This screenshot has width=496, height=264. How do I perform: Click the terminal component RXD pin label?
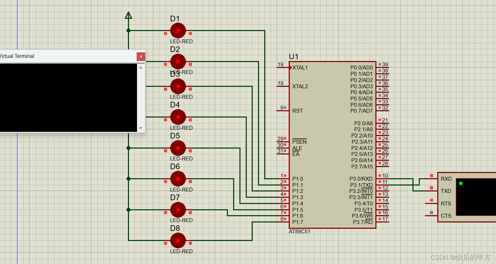pyautogui.click(x=446, y=179)
